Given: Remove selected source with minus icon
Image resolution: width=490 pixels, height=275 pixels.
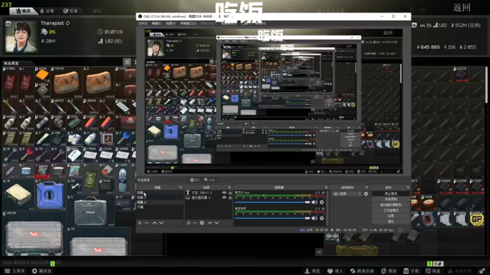Looking at the screenshot, I should (x=195, y=222).
